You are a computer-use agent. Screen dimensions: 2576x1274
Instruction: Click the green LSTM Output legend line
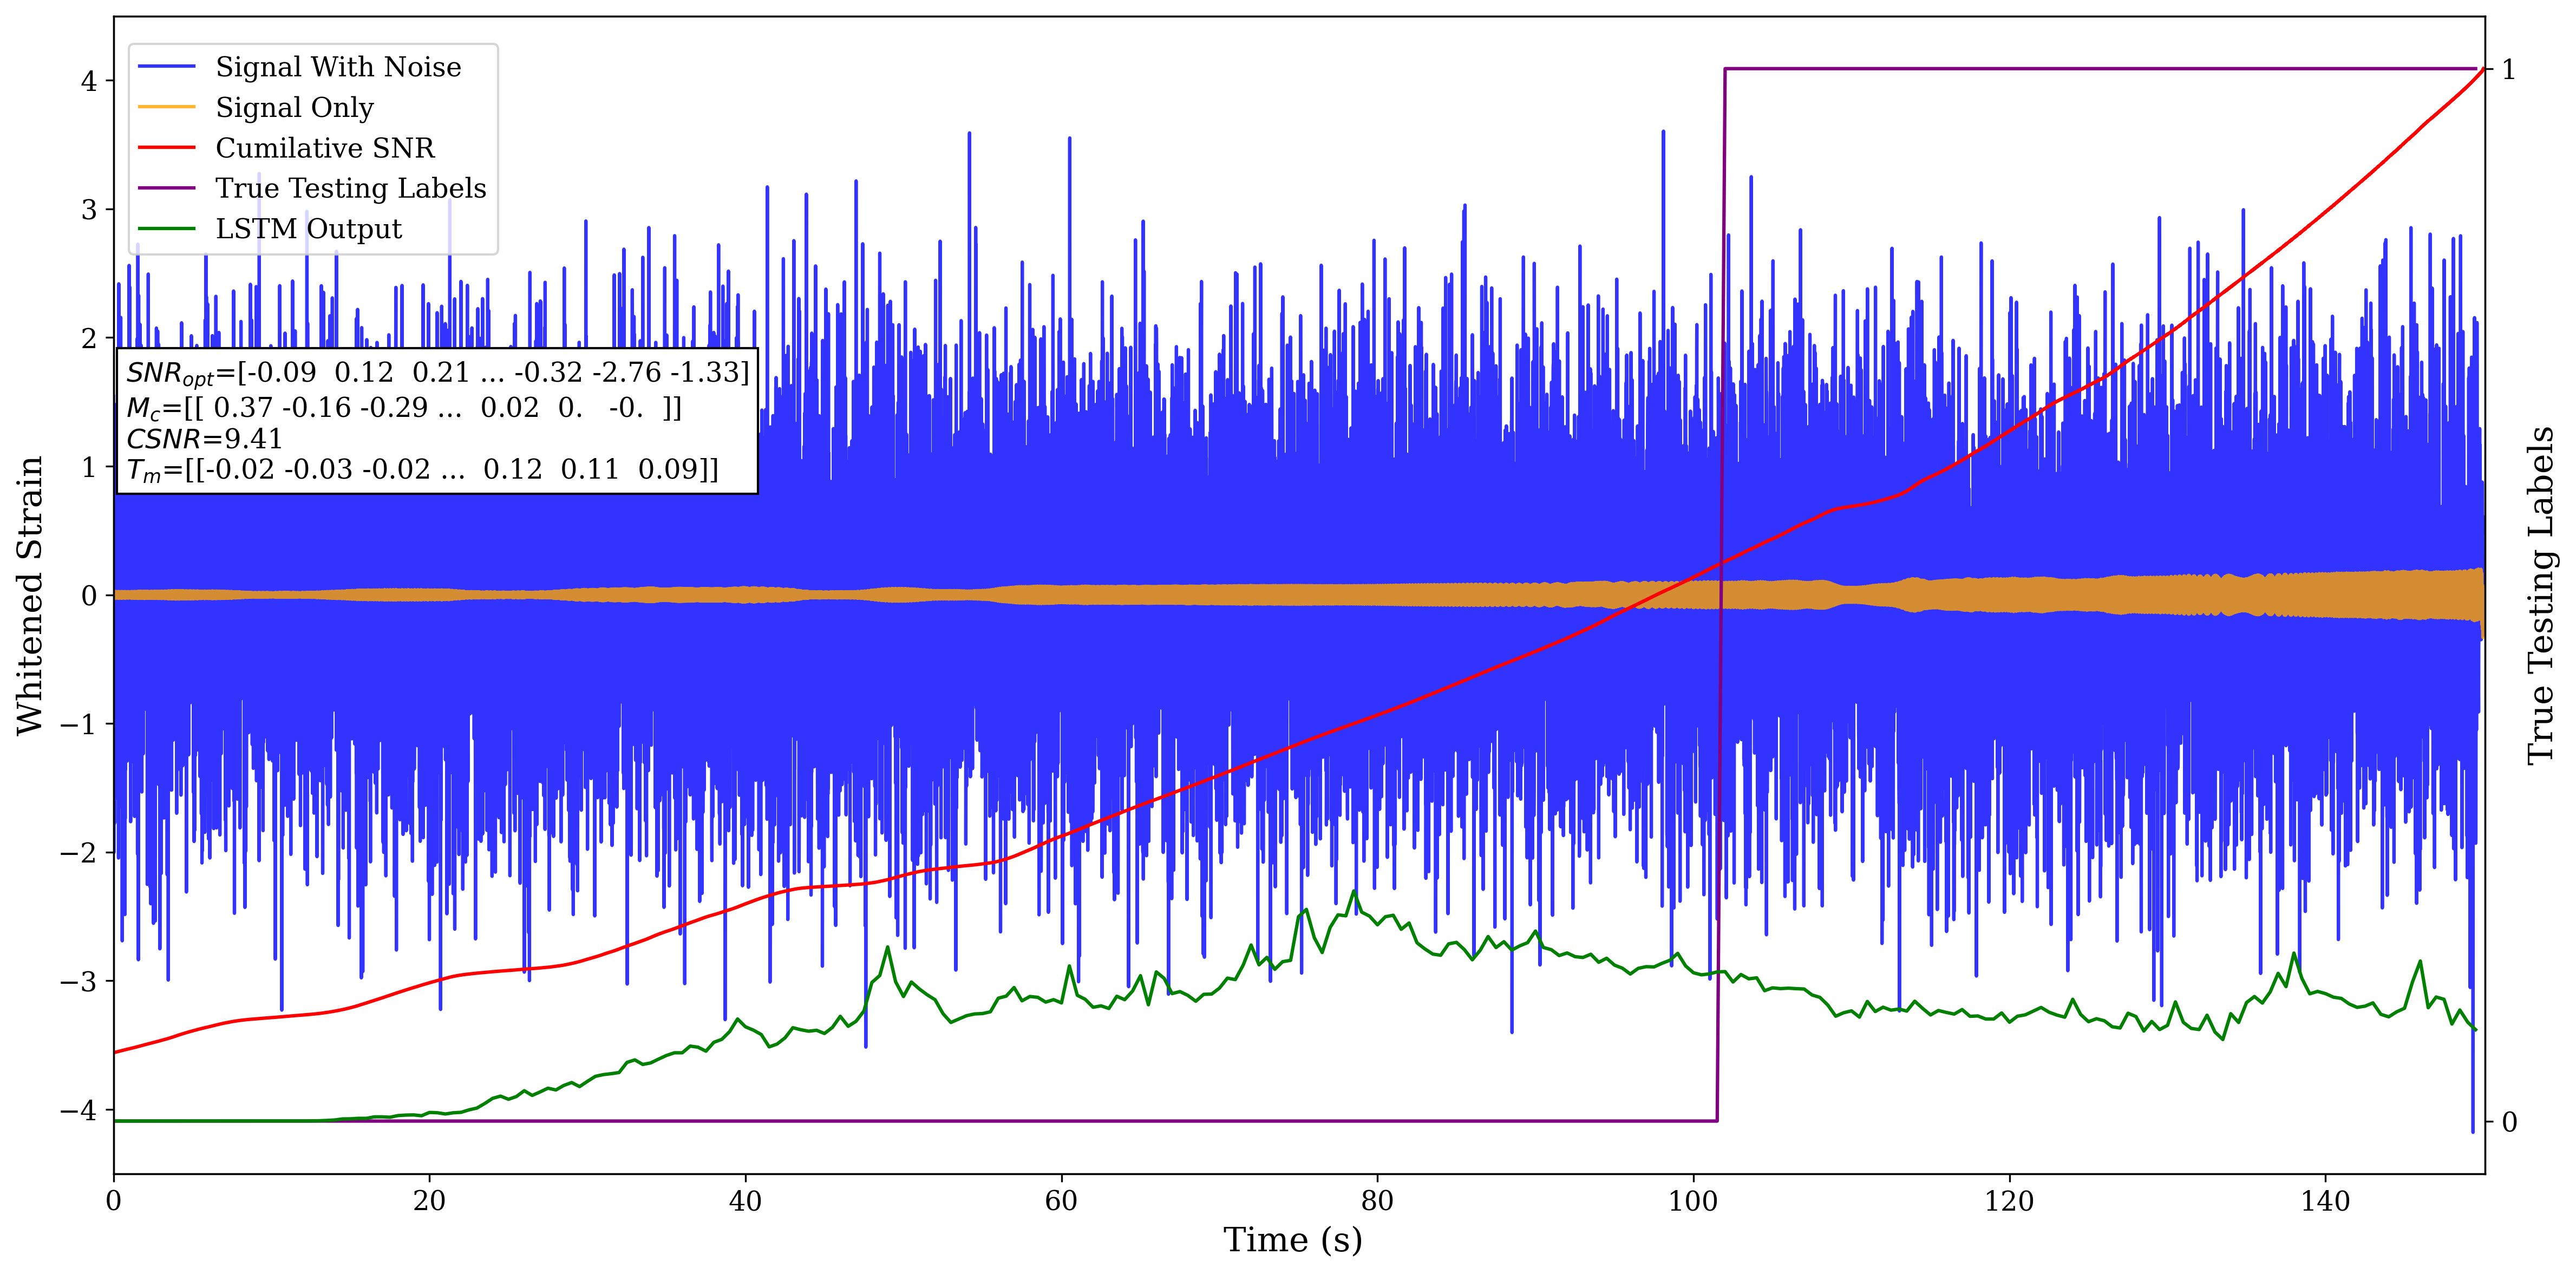(166, 229)
